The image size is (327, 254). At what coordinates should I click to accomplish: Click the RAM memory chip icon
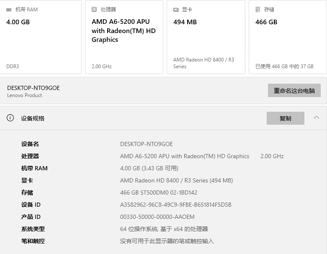(x=9, y=10)
